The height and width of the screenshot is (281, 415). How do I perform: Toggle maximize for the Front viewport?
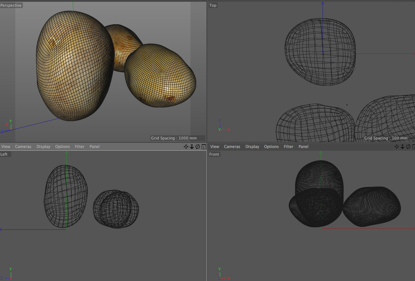[x=414, y=147]
